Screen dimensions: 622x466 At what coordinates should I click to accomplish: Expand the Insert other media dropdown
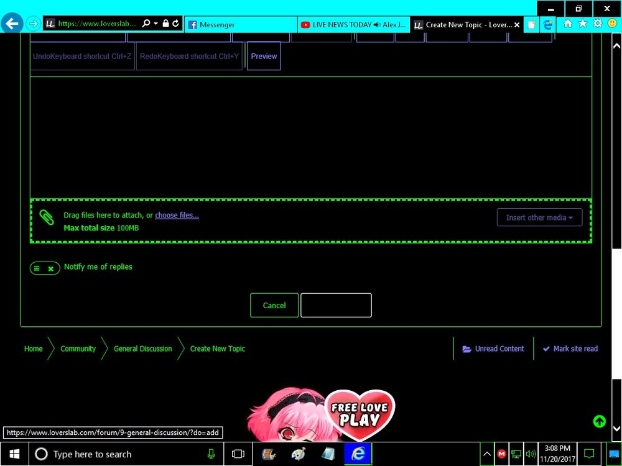pos(539,217)
